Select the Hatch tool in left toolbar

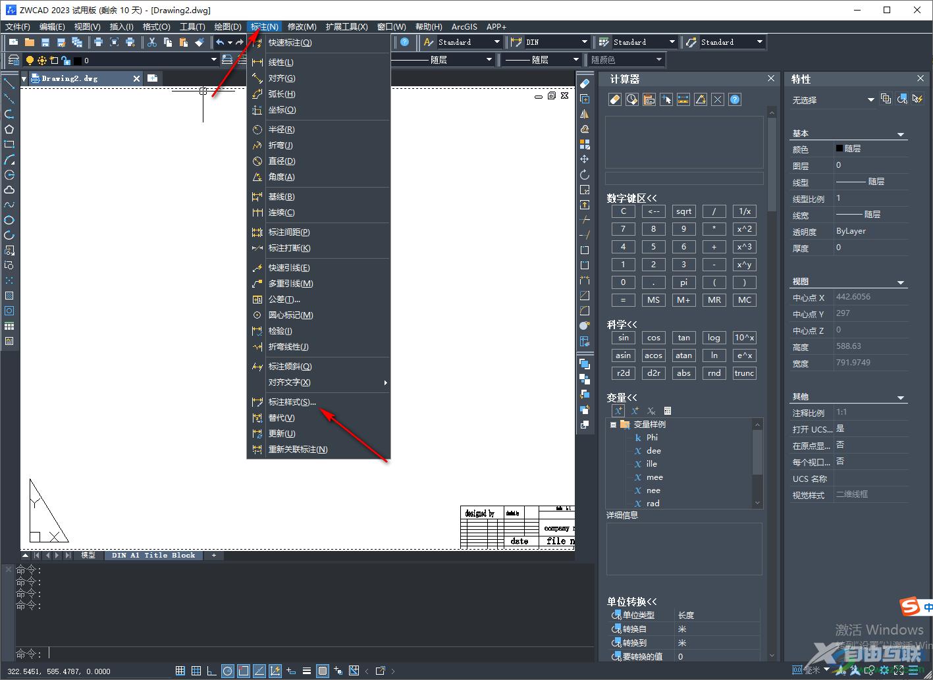pyautogui.click(x=9, y=296)
